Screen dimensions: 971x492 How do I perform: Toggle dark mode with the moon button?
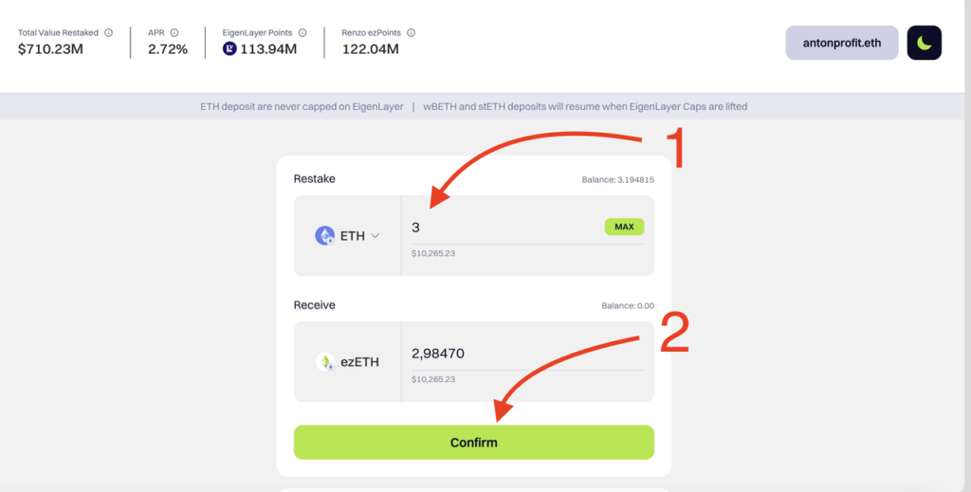point(924,43)
